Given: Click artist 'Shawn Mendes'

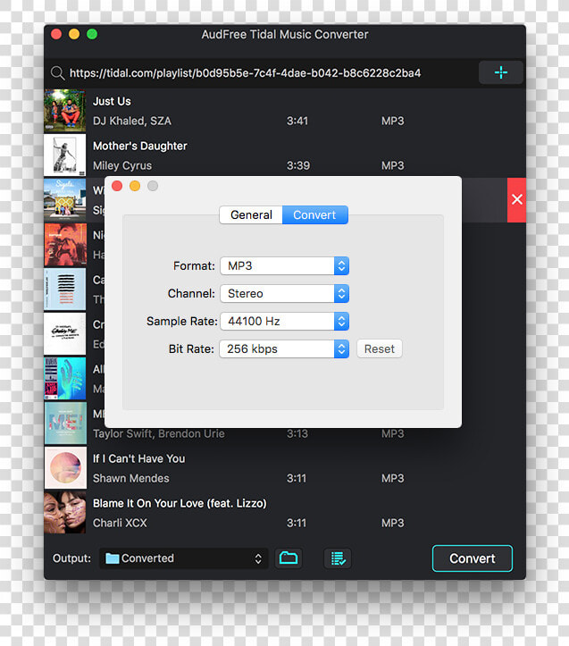Looking at the screenshot, I should [x=131, y=478].
